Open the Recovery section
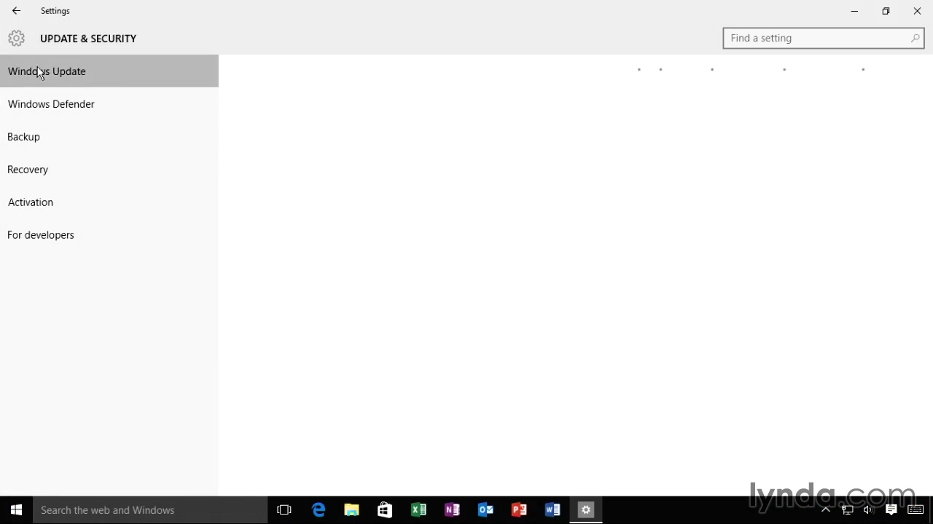This screenshot has height=524, width=933. [109, 170]
